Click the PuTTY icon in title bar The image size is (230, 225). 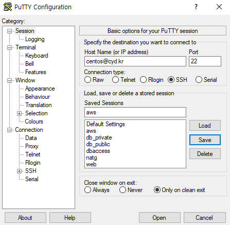(x=8, y=7)
